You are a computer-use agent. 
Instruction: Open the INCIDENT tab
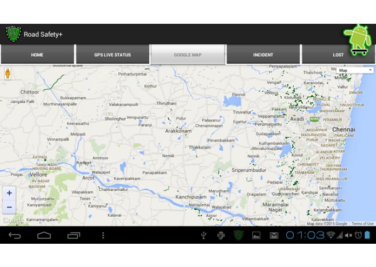[263, 55]
